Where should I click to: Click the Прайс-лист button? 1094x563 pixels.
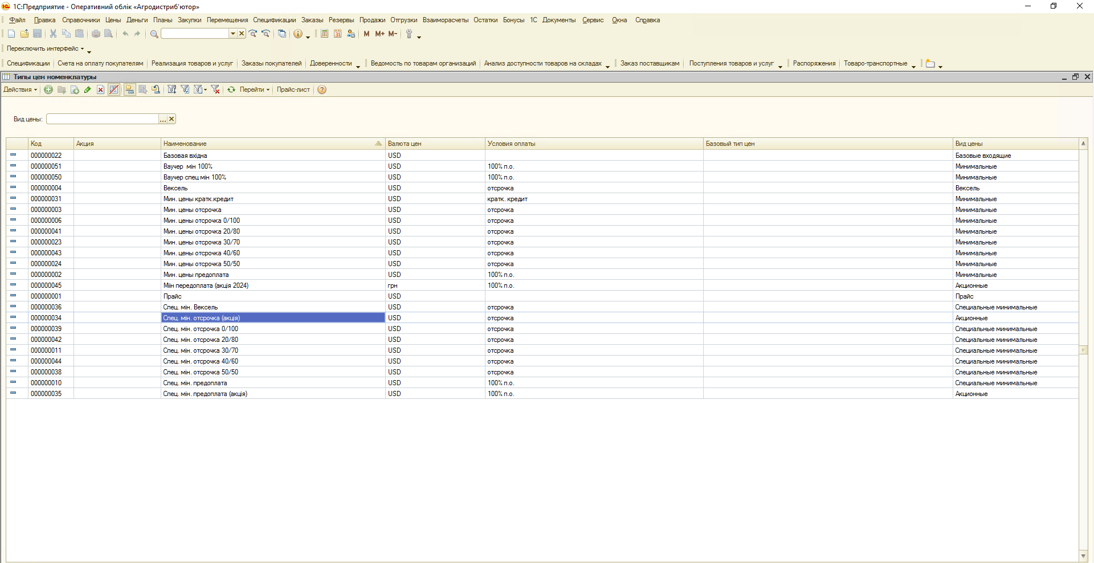point(293,90)
